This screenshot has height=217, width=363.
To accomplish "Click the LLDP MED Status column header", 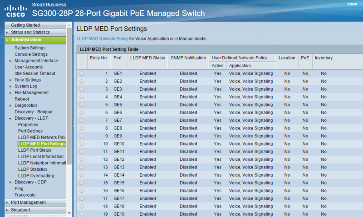I will click(x=147, y=58).
